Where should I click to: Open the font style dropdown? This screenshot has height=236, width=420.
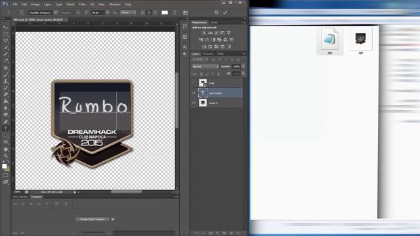coord(77,12)
